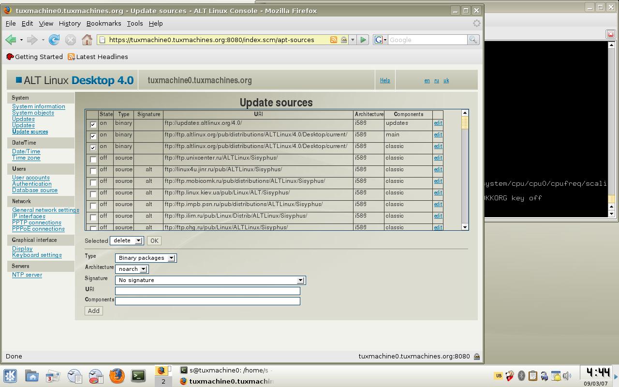
Task: Launch the terminal from the panel
Action: (x=138, y=376)
